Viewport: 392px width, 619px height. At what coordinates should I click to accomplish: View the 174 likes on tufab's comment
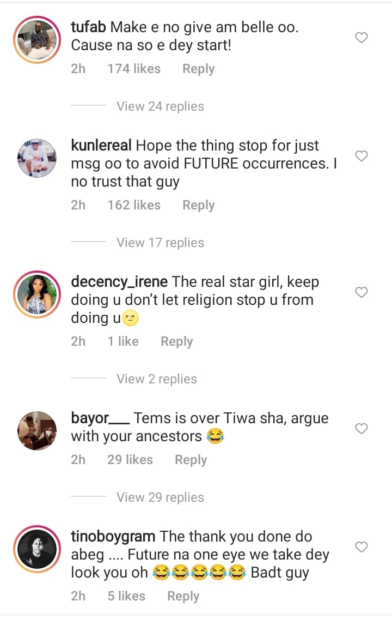(x=134, y=69)
